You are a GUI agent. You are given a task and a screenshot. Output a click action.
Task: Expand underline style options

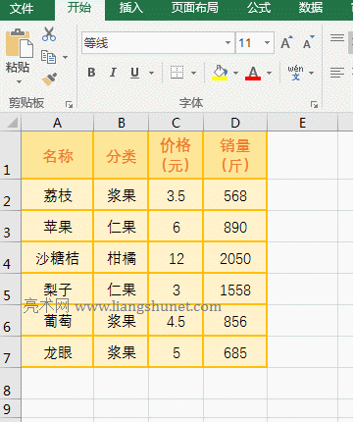(151, 73)
